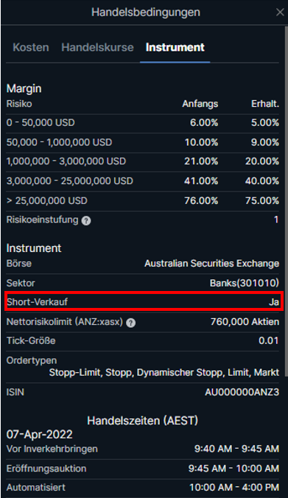Select the 0 - 50,000 USD margin row
The image size is (288, 498).
[x=143, y=122]
